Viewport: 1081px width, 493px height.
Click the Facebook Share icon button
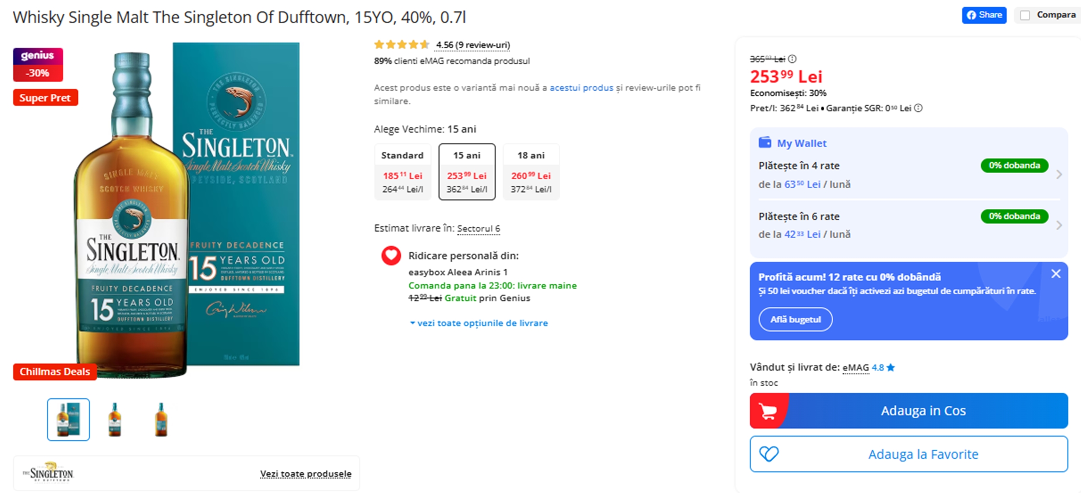983,15
